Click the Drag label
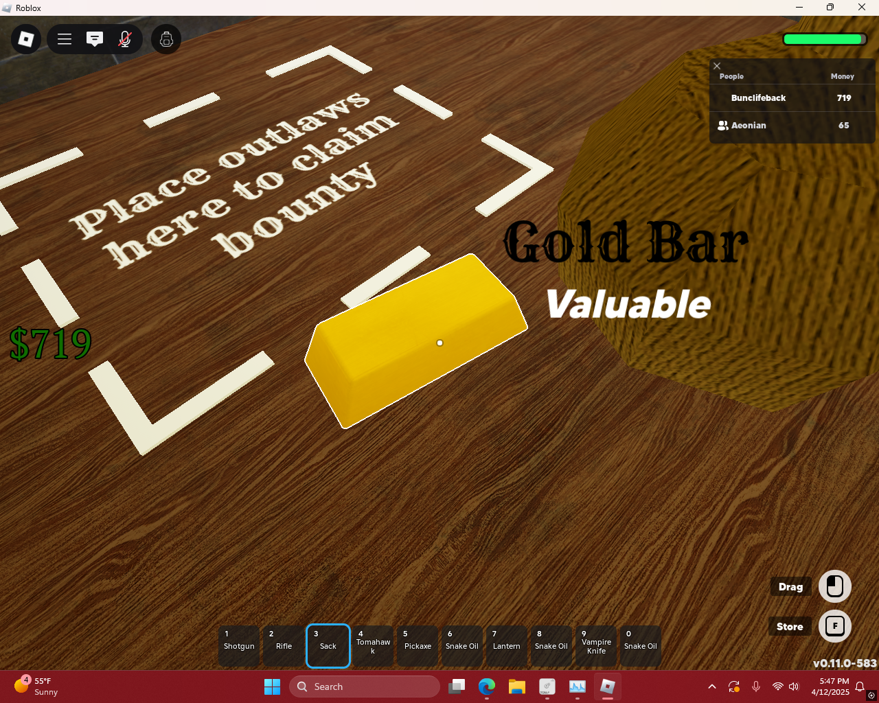 tap(790, 587)
